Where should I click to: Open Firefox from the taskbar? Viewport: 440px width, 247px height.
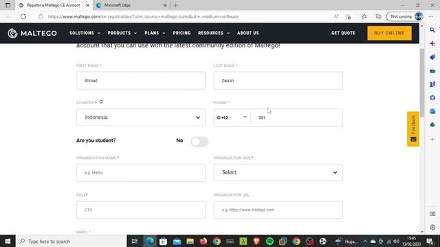click(203, 241)
